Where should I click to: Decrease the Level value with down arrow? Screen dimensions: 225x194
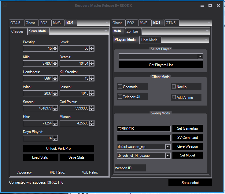point(91,50)
